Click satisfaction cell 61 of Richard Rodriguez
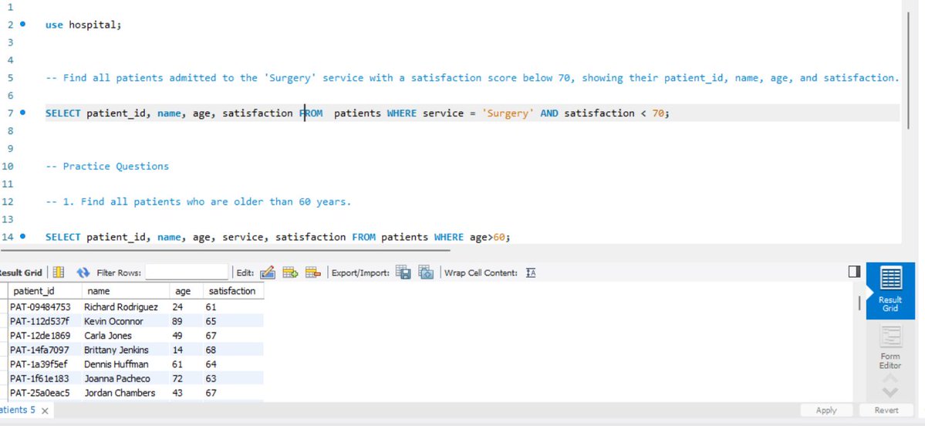 pyautogui.click(x=233, y=307)
